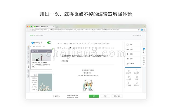Click the redo arrow in the toolbar
Screen dimensions: 172x107
[x=61, y=43]
